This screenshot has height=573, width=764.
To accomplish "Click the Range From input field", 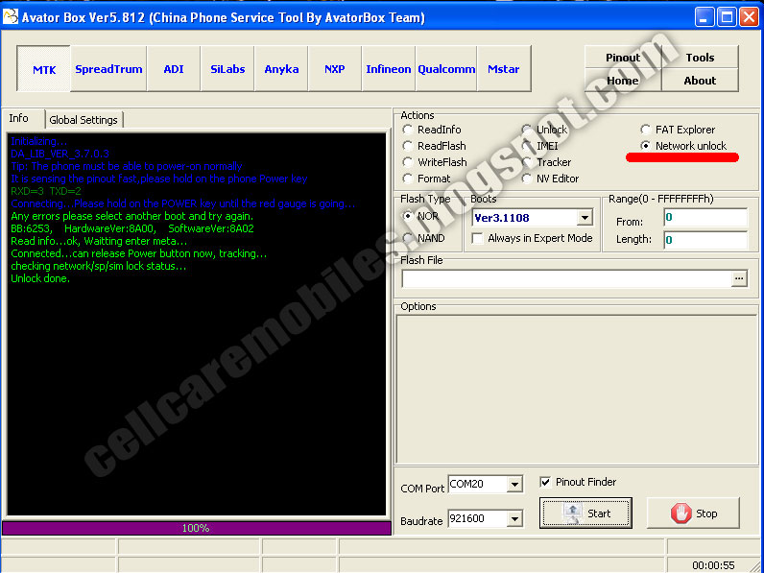I will tap(705, 218).
